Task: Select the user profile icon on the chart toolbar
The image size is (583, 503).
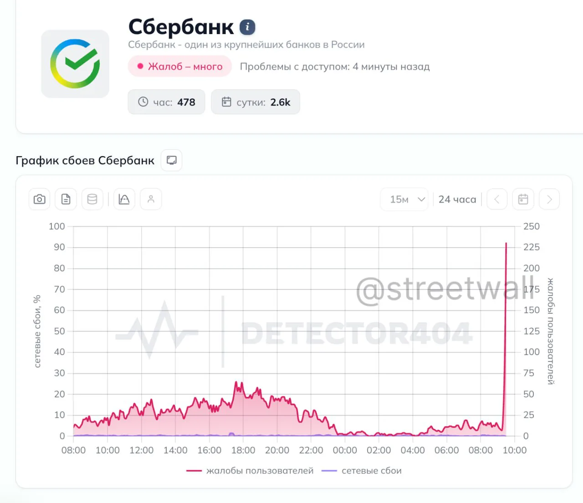Action: 151,199
